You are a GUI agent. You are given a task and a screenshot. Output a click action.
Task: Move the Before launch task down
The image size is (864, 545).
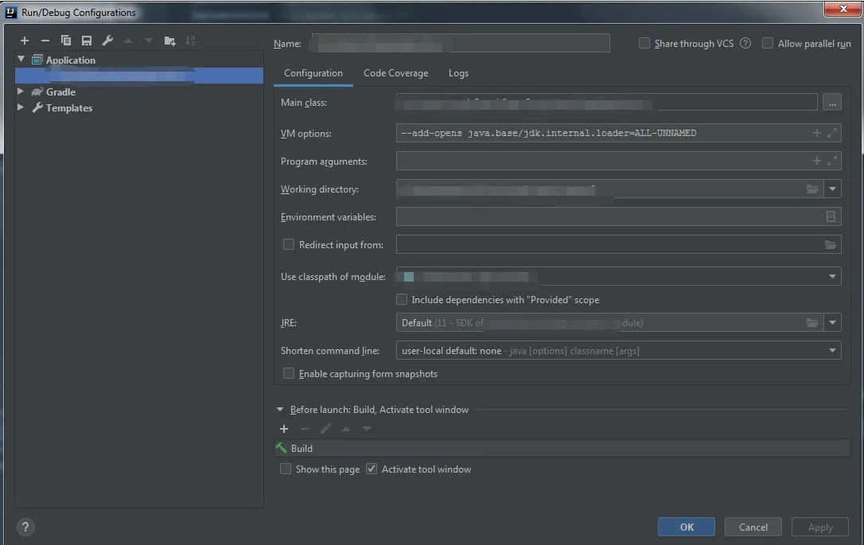click(367, 429)
